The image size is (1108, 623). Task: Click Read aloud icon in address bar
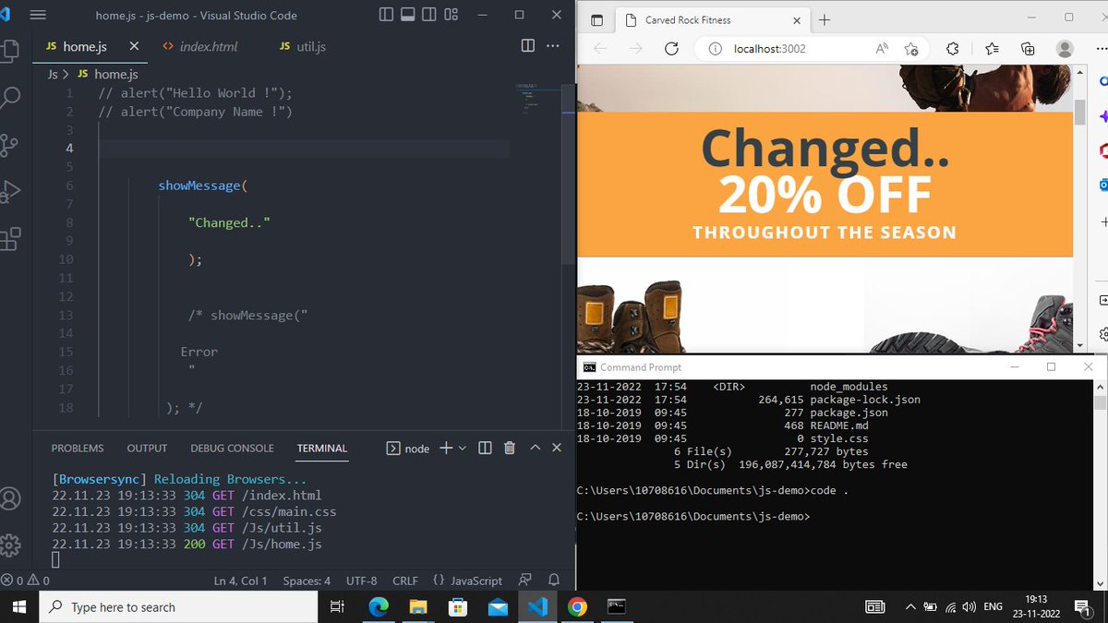(x=883, y=49)
